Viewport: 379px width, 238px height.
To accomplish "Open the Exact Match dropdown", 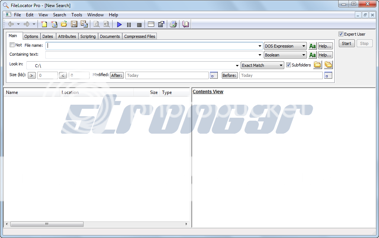I will click(262, 65).
